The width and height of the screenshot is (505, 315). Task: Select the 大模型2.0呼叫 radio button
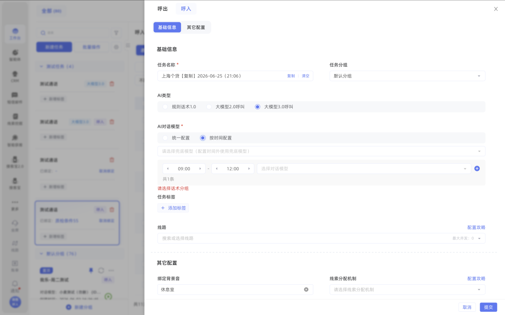coord(209,107)
